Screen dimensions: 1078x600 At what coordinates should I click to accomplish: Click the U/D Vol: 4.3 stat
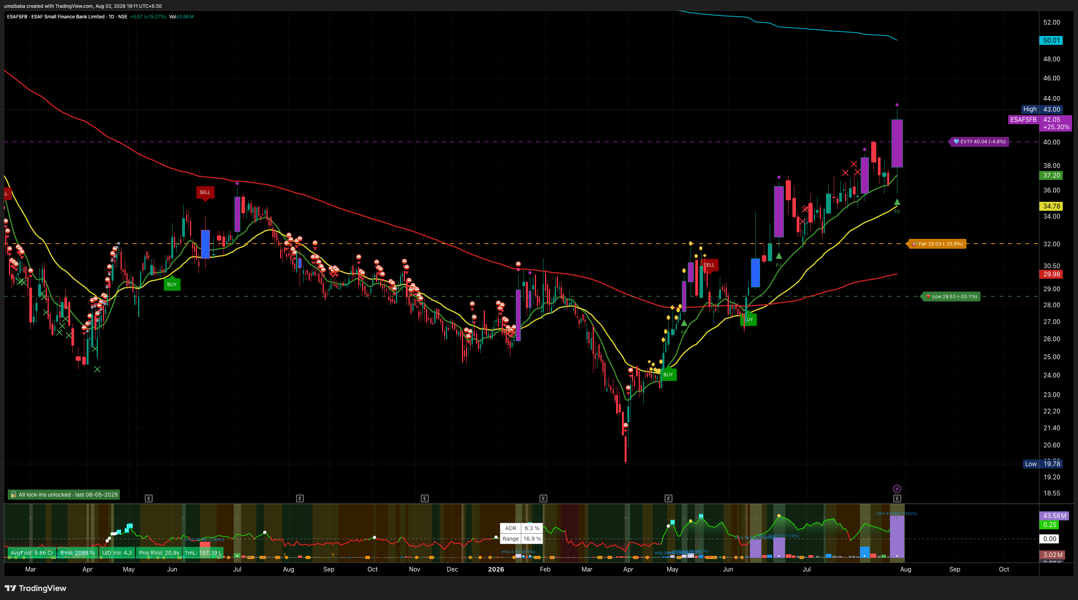coord(117,553)
